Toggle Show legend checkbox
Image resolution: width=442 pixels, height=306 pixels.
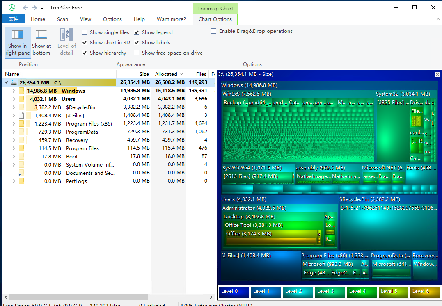tap(136, 32)
